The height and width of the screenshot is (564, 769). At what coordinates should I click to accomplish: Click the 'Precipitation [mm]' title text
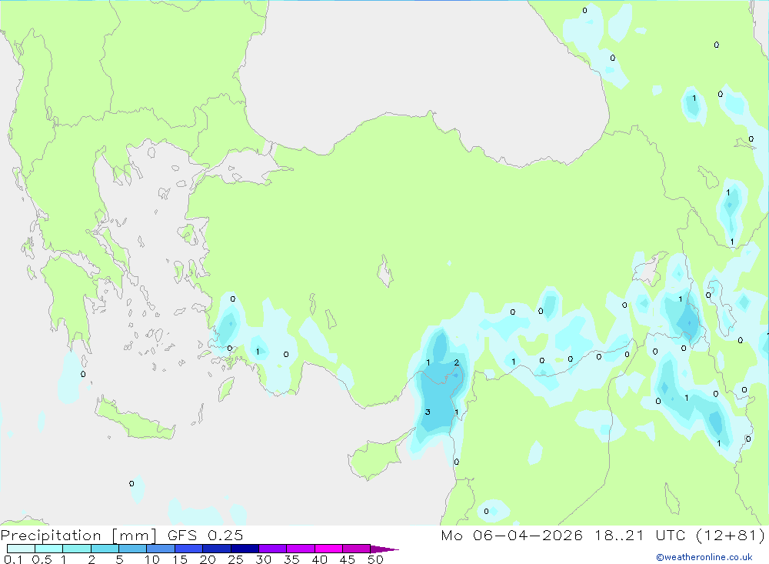pos(78,536)
